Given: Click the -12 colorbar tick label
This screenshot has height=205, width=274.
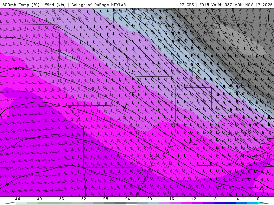Looking at the screenshot, I should point(192,199).
